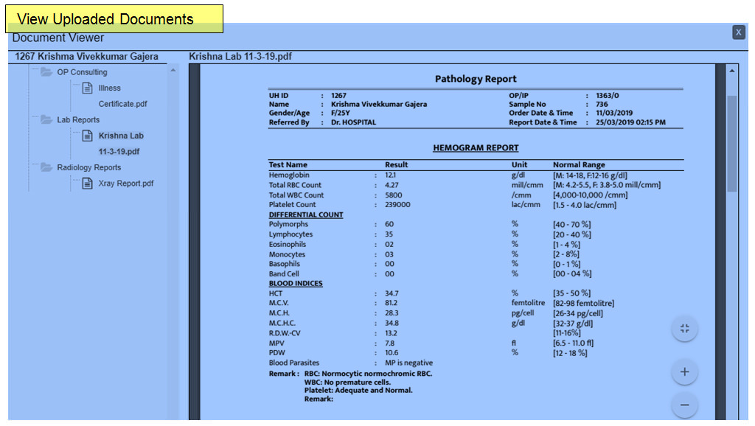Click the Normal Range column header
This screenshot has width=755, height=426.
coord(579,164)
